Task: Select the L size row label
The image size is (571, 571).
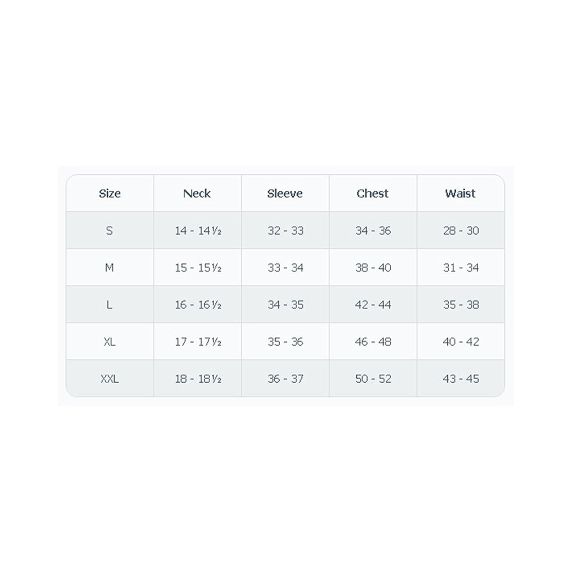Action: [110, 305]
